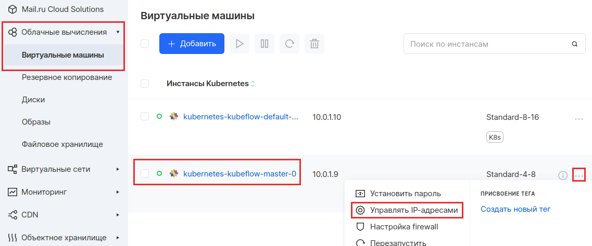The width and height of the screenshot is (592, 246).
Task: Tick the select-all checkbox beside Добавить
Action: 145,44
